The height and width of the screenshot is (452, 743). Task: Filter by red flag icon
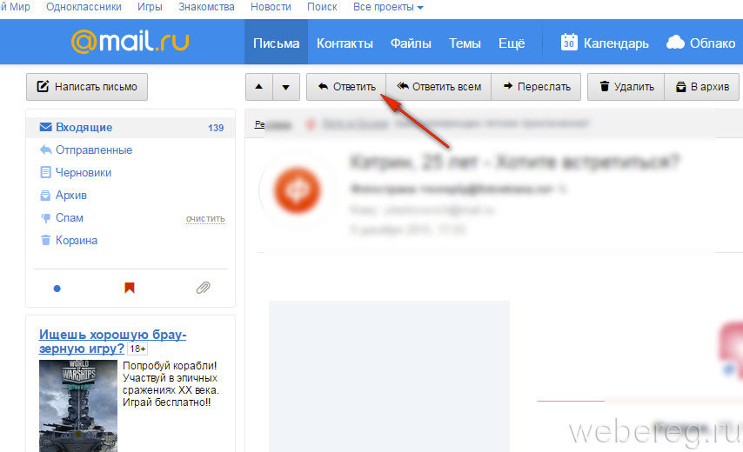(130, 288)
